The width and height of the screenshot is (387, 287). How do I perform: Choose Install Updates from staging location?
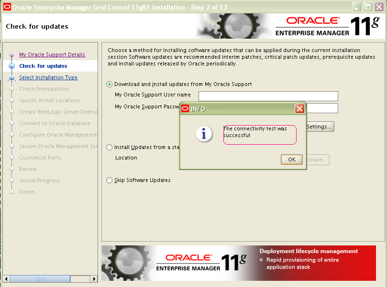point(110,147)
